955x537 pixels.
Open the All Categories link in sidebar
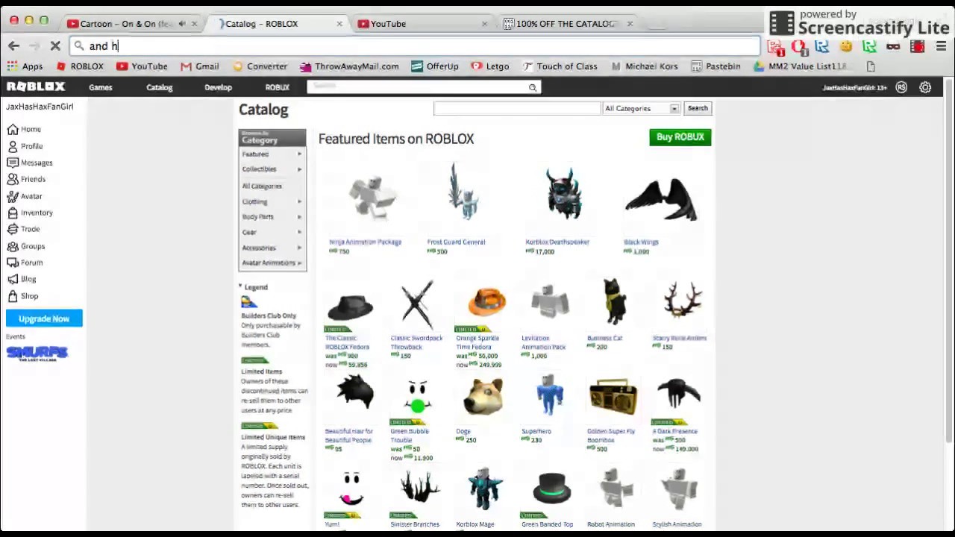(x=262, y=186)
